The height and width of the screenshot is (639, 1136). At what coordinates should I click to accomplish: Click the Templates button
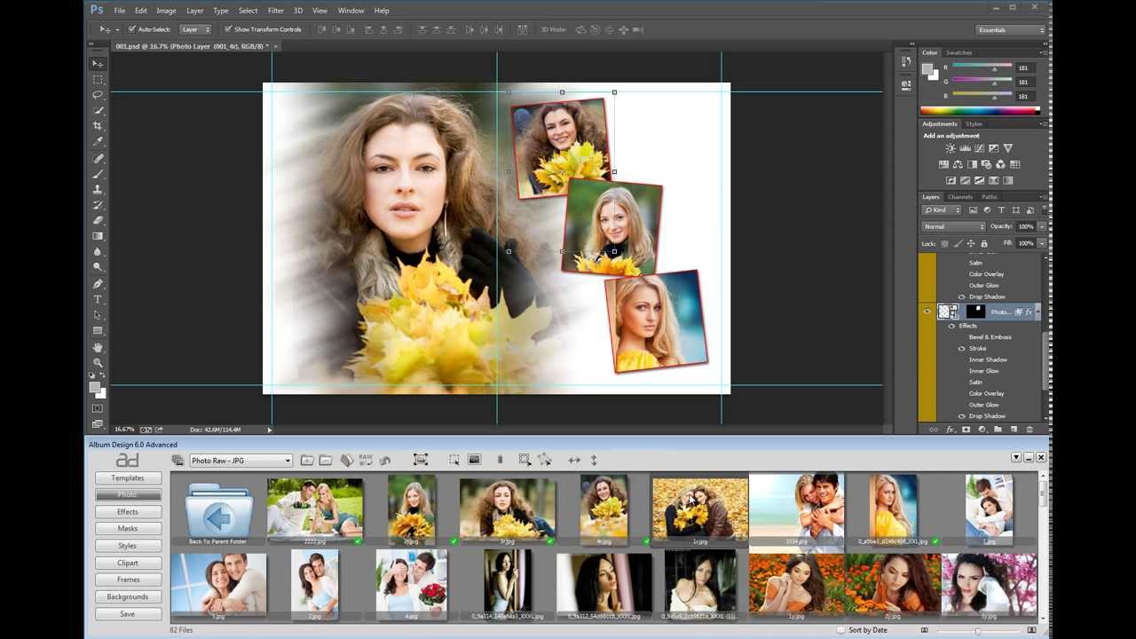pyautogui.click(x=128, y=478)
